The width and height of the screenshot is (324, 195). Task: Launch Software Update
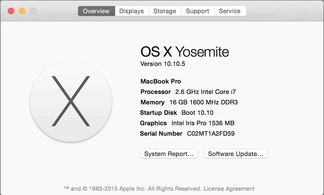(236, 154)
